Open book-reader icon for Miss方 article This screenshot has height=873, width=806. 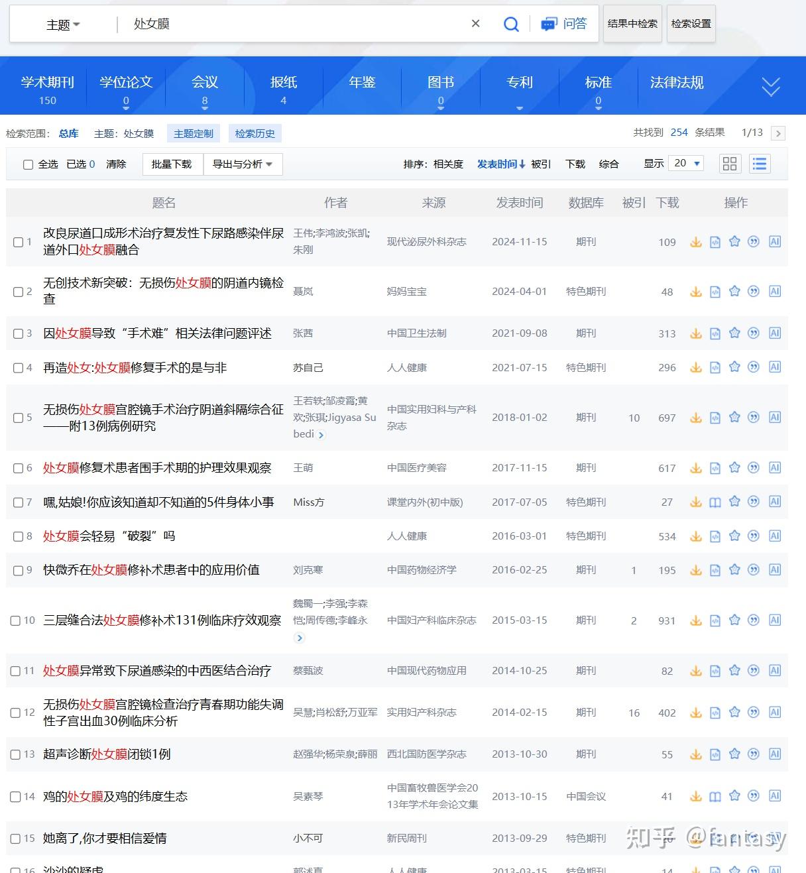pyautogui.click(x=715, y=502)
